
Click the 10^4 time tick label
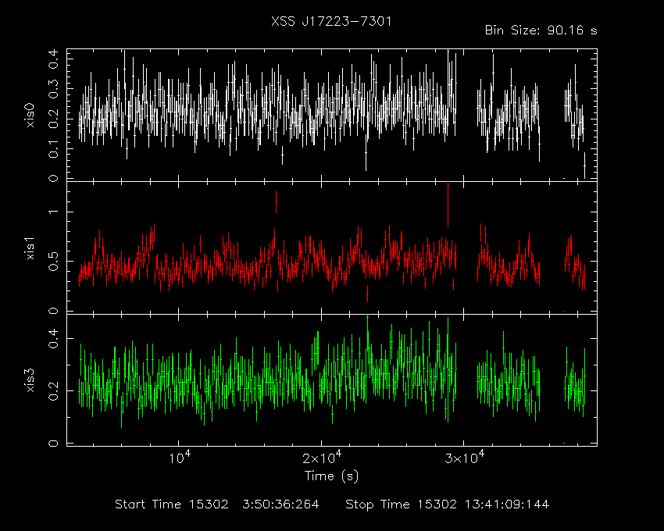(180, 458)
